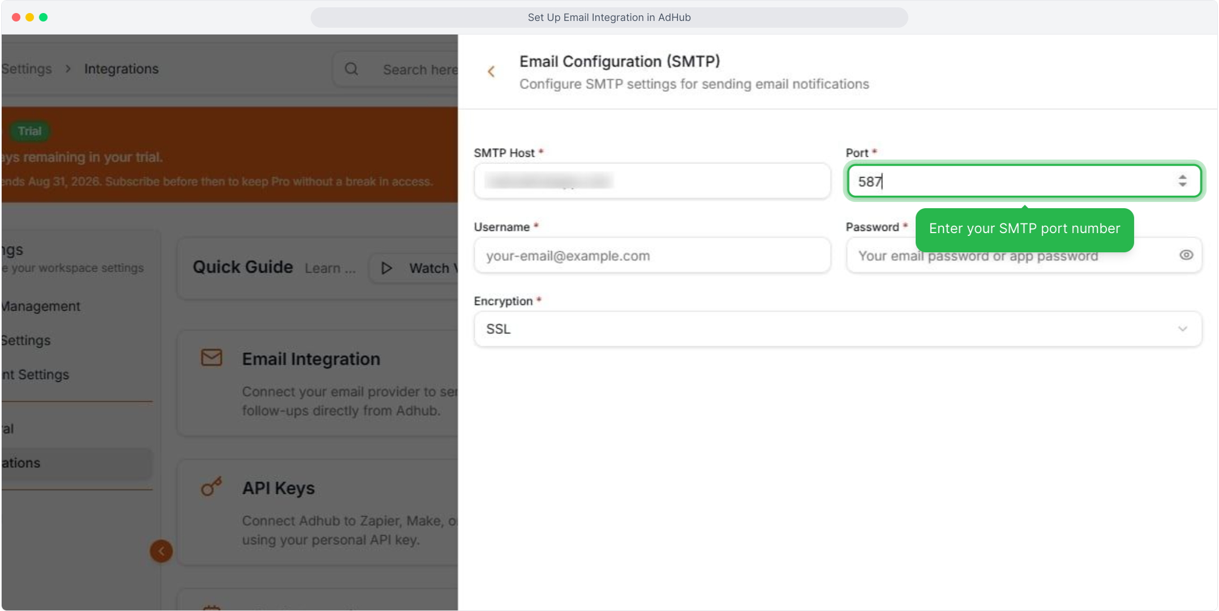The height and width of the screenshot is (611, 1219).
Task: Click the Username email input field
Action: 652,255
